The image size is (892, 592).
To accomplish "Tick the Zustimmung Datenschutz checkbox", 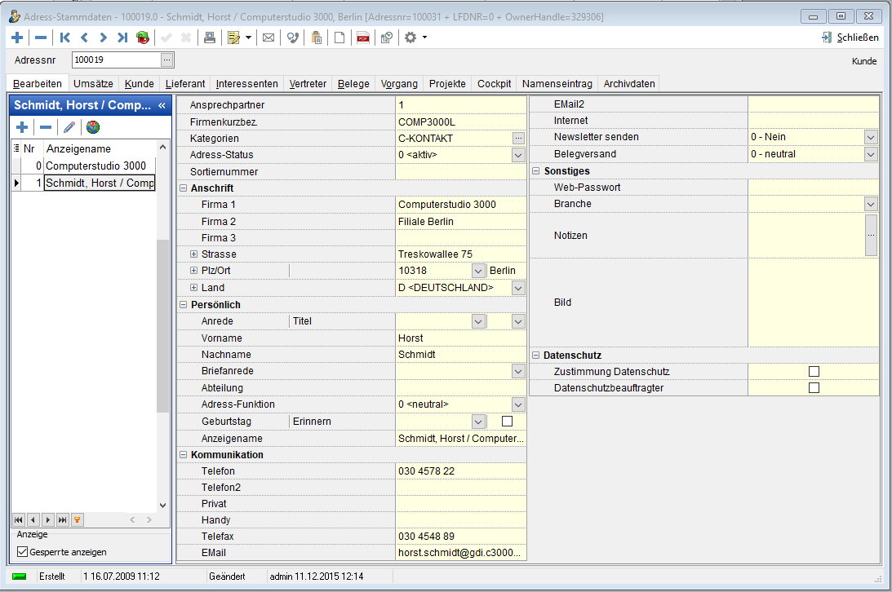I will [x=814, y=372].
